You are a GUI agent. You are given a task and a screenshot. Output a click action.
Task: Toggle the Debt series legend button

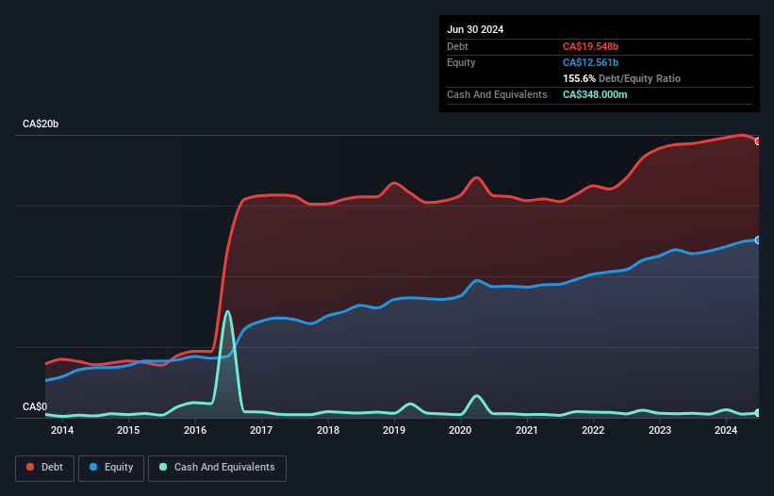(x=45, y=468)
